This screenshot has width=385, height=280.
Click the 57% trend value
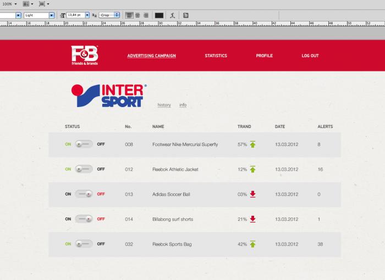click(243, 144)
